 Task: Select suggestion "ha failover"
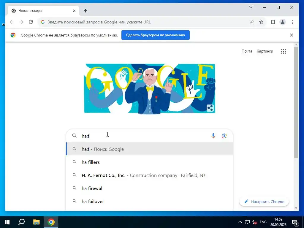[149, 202]
